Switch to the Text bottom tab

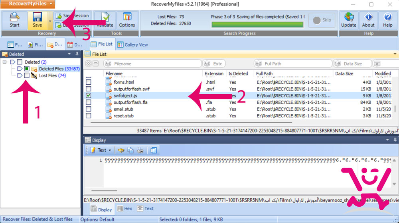tap(145, 209)
